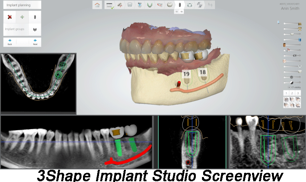Select the upper green implant circle in axial view
Image resolution: width=306 pixels, height=182 pixels.
(63, 66)
